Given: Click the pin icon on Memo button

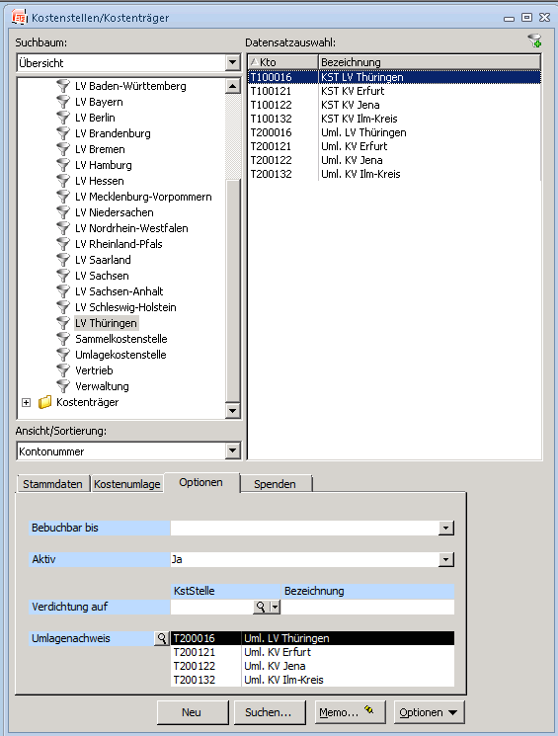Looking at the screenshot, I should (369, 710).
